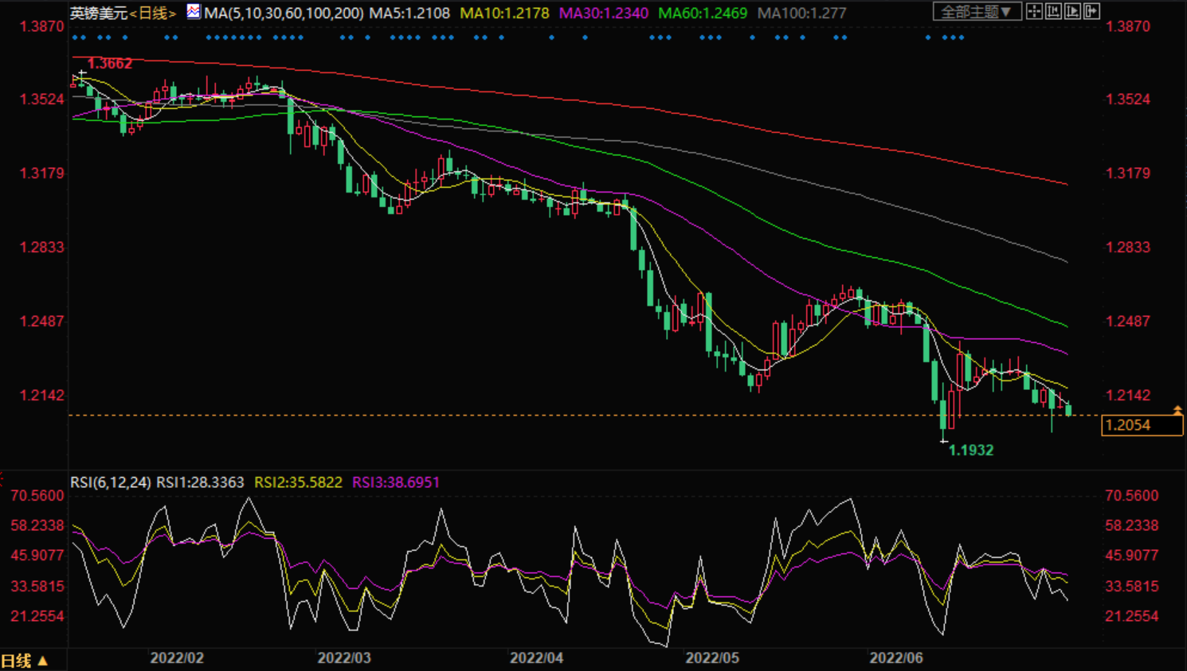Viewport: 1187px width, 671px height.
Task: Click the 1.3524 label on the left price axis
Action: click(x=42, y=99)
